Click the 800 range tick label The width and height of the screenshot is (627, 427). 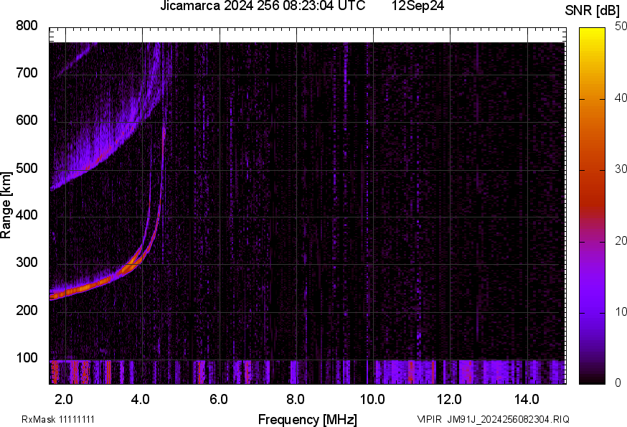26,26
